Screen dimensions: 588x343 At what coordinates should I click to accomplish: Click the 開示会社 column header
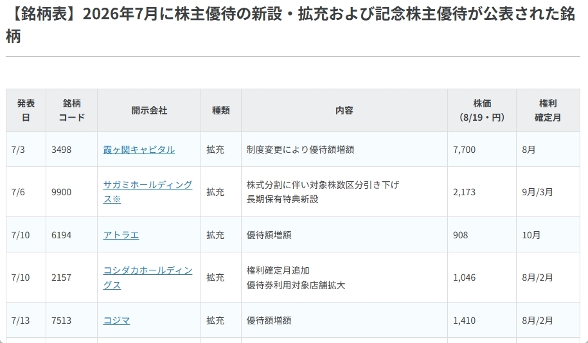tap(149, 110)
